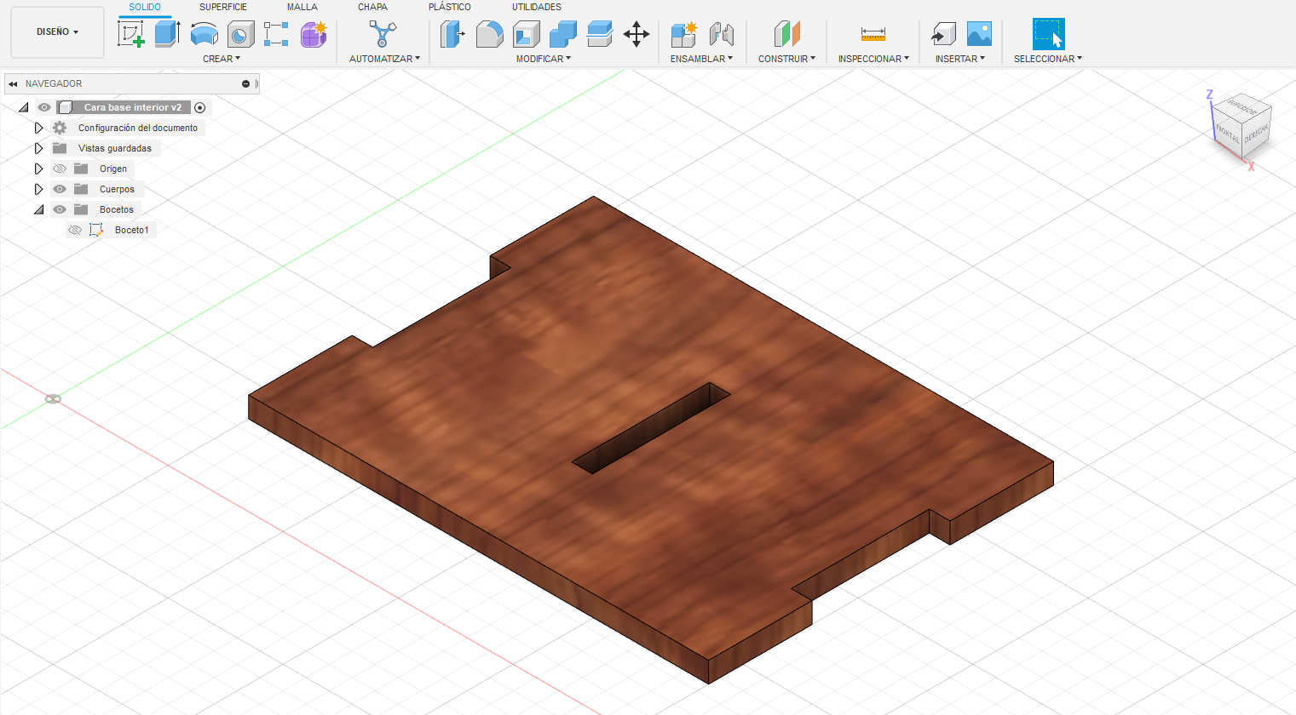Show the hidden Boceto1 sketch
This screenshot has width=1296, height=715.
(75, 230)
